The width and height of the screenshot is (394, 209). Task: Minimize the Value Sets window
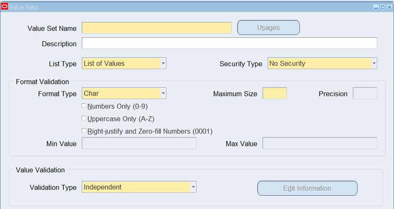pos(376,7)
